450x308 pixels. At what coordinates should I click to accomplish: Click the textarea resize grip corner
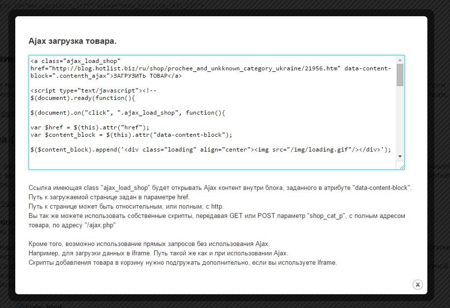pyautogui.click(x=402, y=167)
